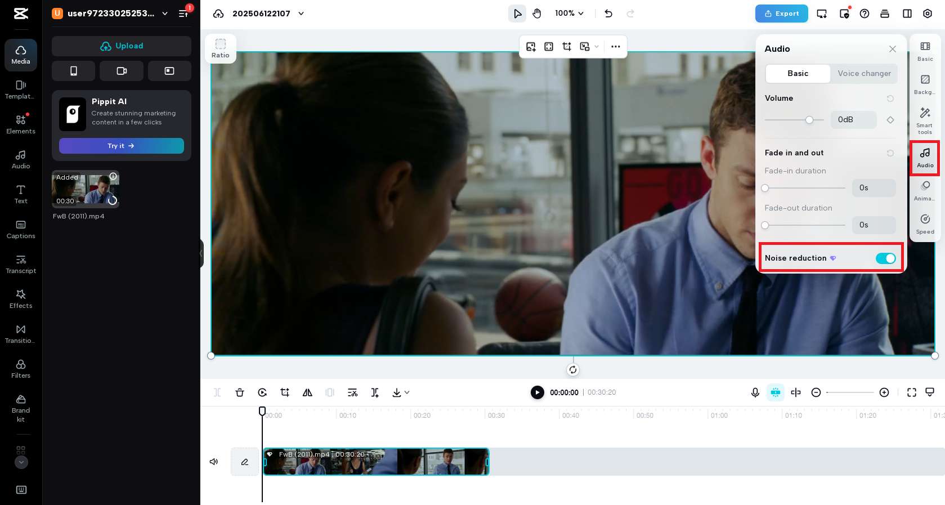Select the FwB (2011).mp4 timeline clip

point(376,462)
